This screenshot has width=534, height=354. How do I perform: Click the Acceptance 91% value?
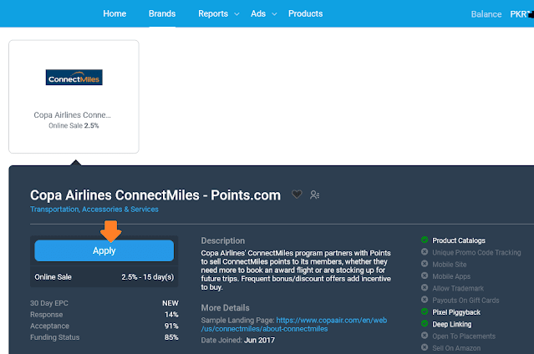(x=171, y=326)
